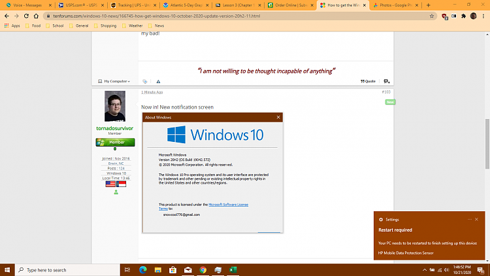
Task: Open the Chrome profile avatar
Action: 474,16
